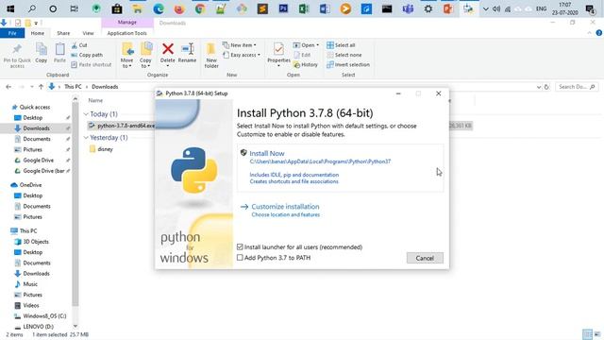Screen dimensions: 604x340
Task: Switch to large icons view in status bar
Action: point(597,334)
